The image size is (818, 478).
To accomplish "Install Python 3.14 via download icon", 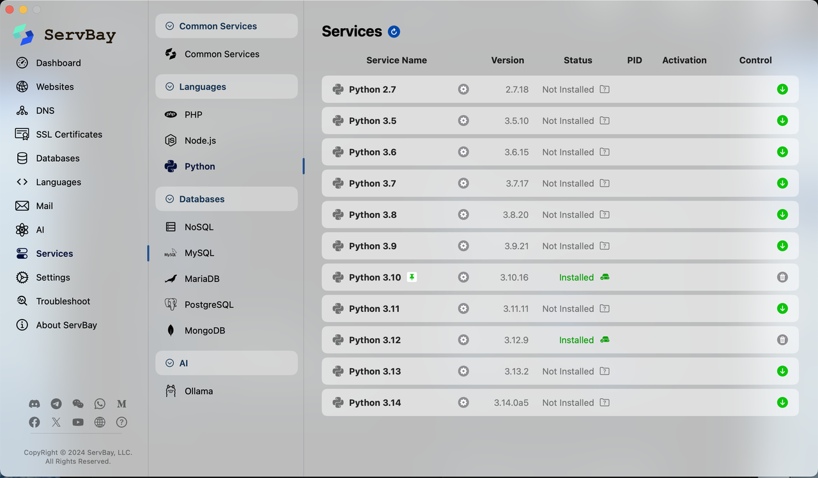I will tap(782, 403).
